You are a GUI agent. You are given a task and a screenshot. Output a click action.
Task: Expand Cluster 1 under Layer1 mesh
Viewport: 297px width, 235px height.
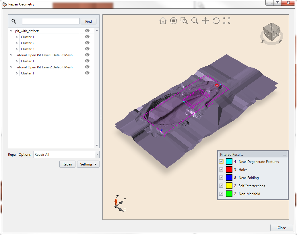point(17,61)
